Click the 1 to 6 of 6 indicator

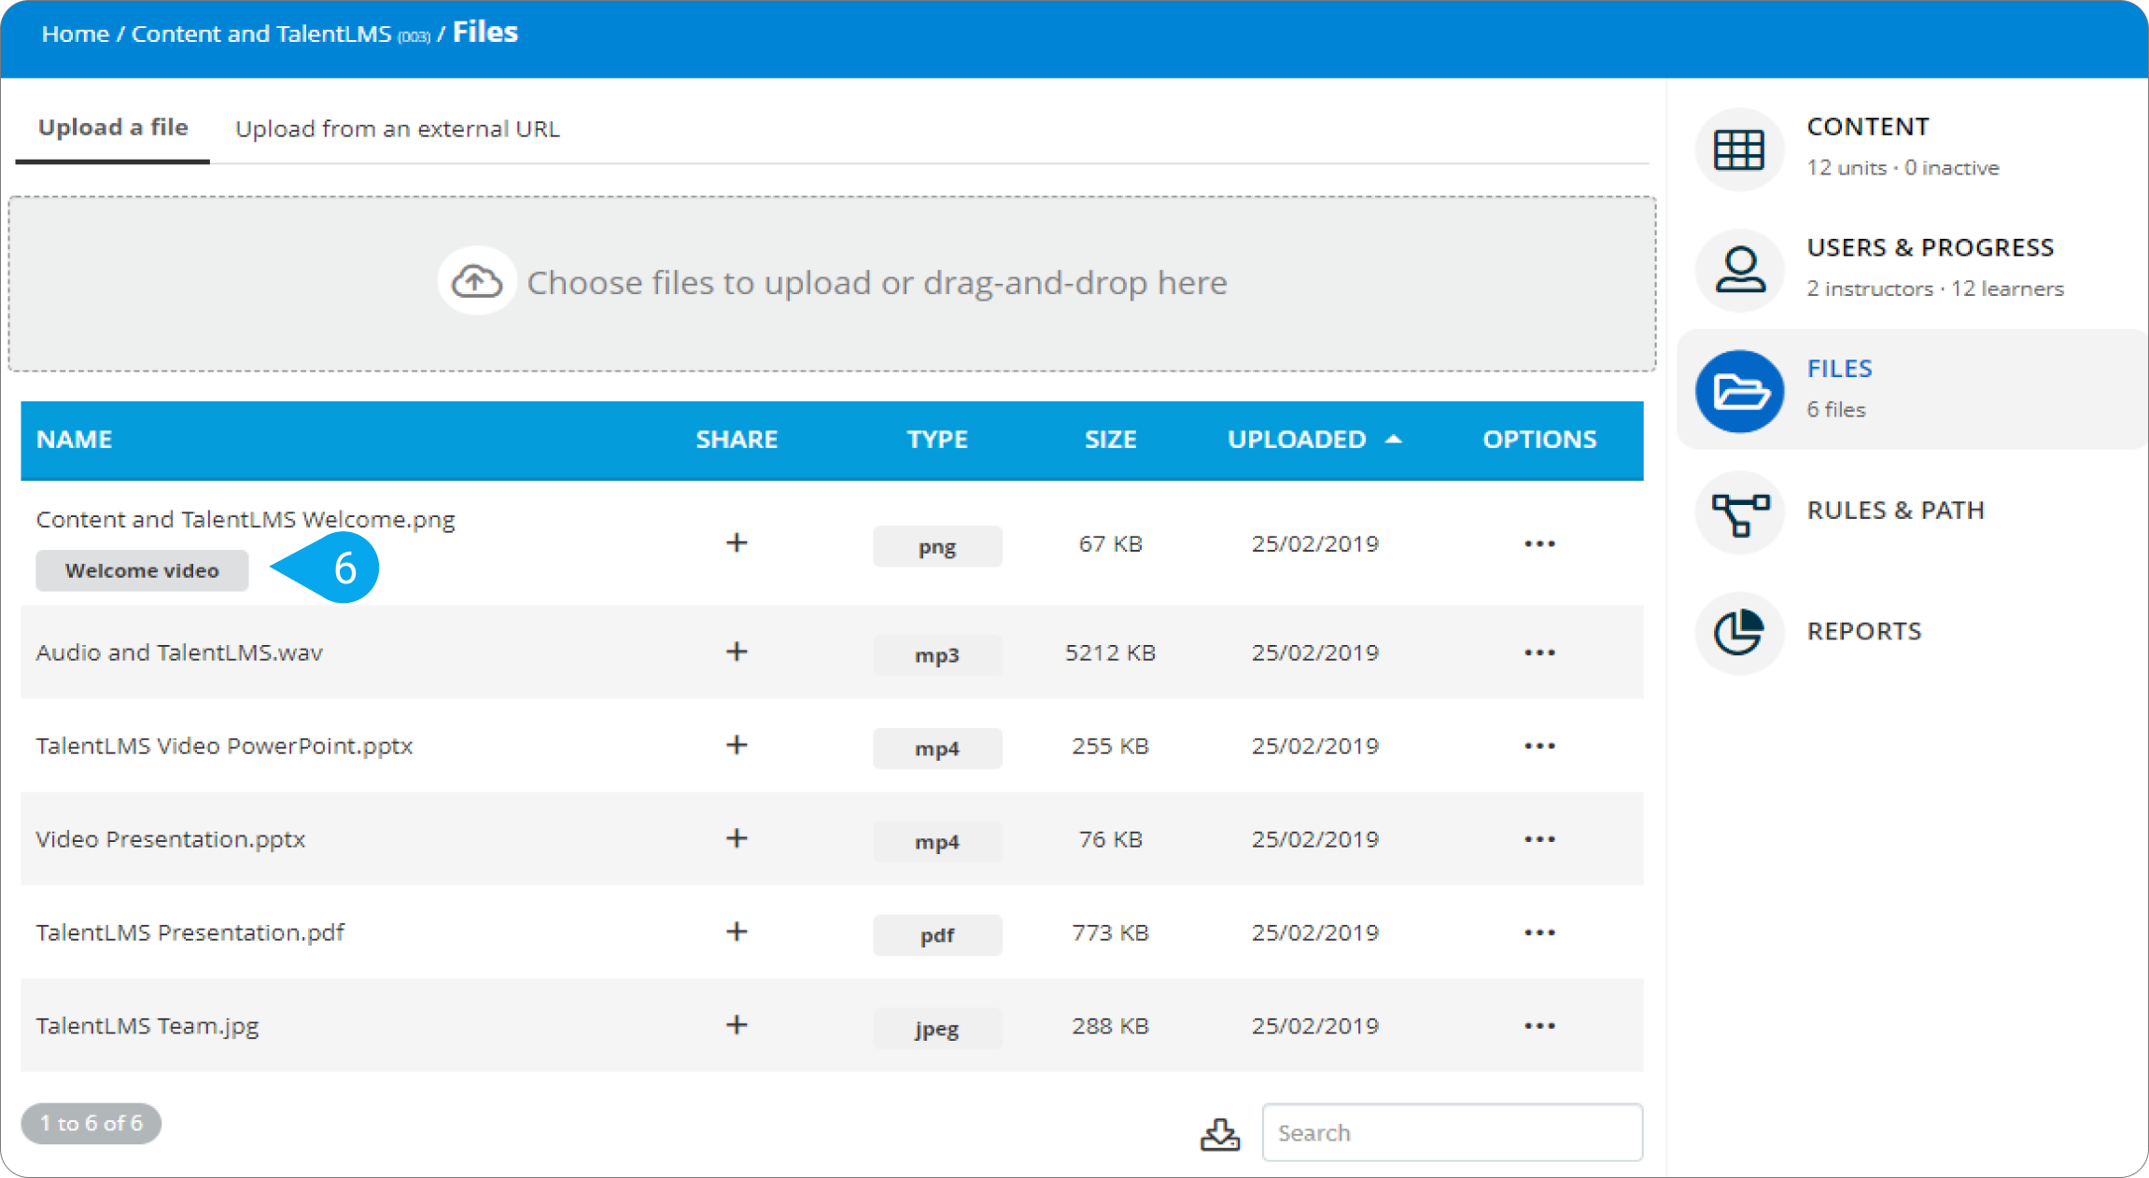click(91, 1123)
